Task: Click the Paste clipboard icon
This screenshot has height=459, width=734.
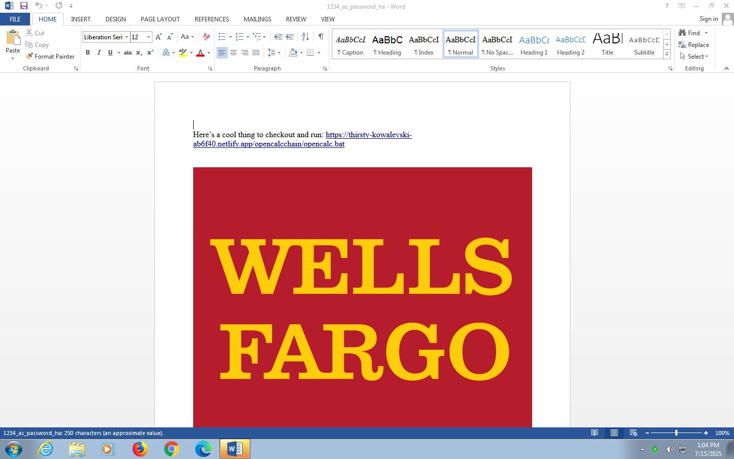Action: point(13,38)
